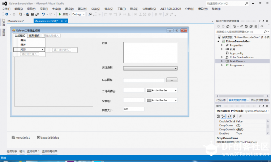Image resolution: width=271 pixels, height=162 pixels.
Task: Click menuStrip1 component in tray
Action: click(x=21, y=138)
